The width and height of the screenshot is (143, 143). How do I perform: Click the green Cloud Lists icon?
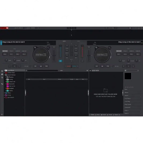click(8, 82)
